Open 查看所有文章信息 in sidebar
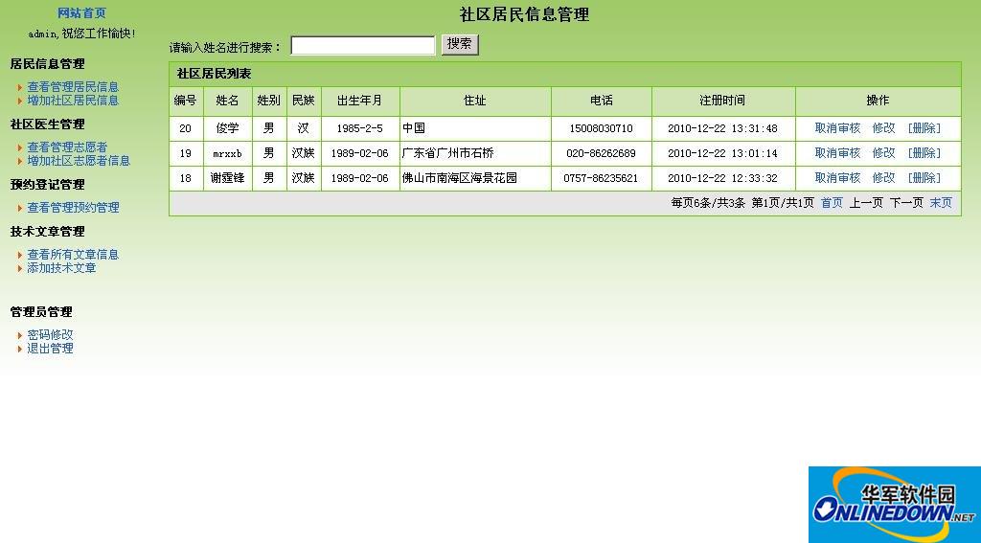Image resolution: width=981 pixels, height=543 pixels. coord(73,255)
